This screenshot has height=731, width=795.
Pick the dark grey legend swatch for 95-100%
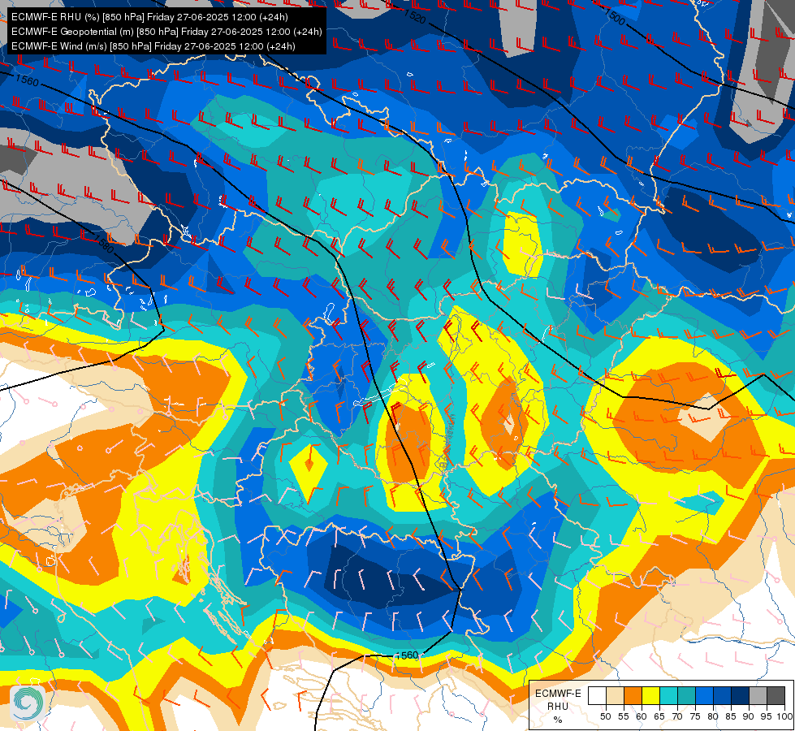tap(776, 695)
